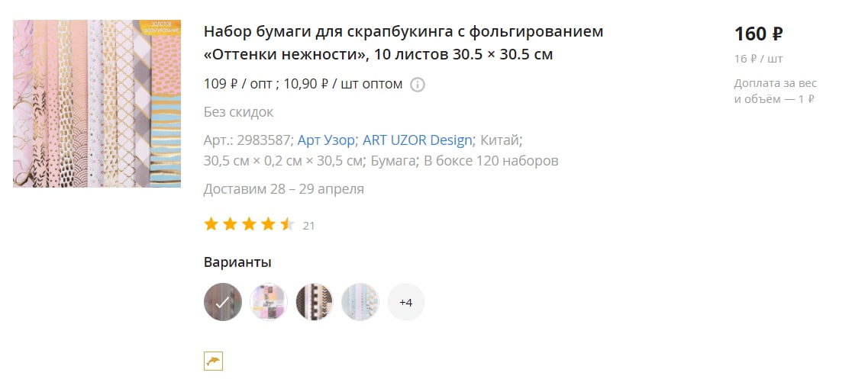Click the 160 ₽ price
This screenshot has width=852, height=379.
[x=759, y=34]
